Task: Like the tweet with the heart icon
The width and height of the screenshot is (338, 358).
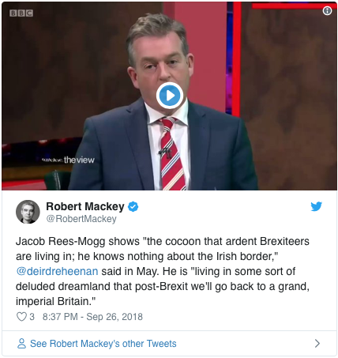Action: click(x=21, y=317)
